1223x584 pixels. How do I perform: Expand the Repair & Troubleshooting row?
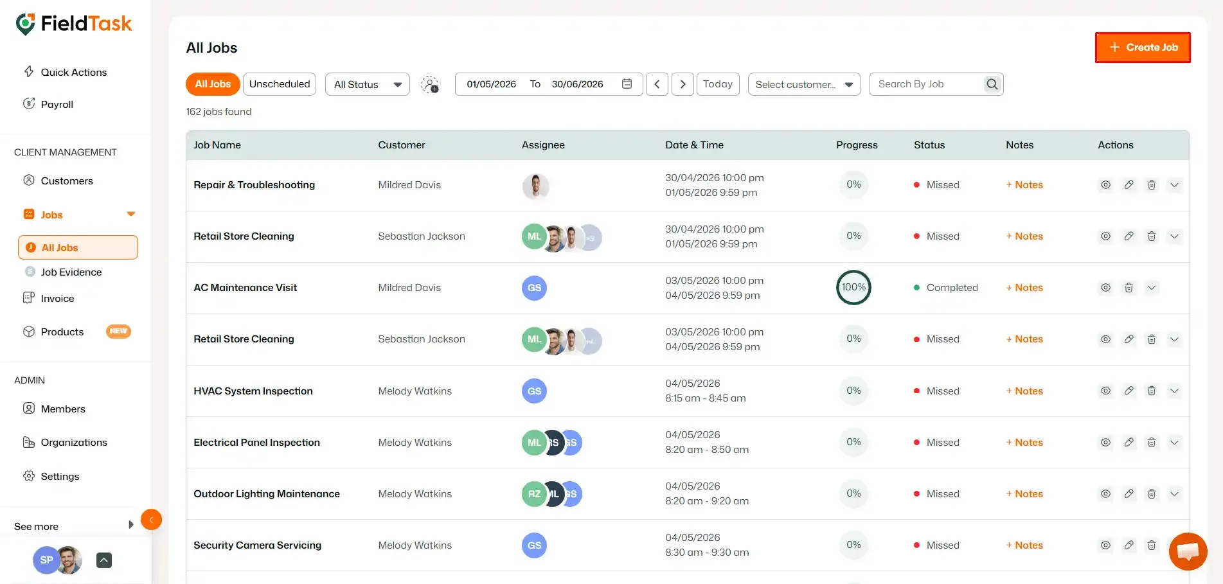pos(1175,185)
